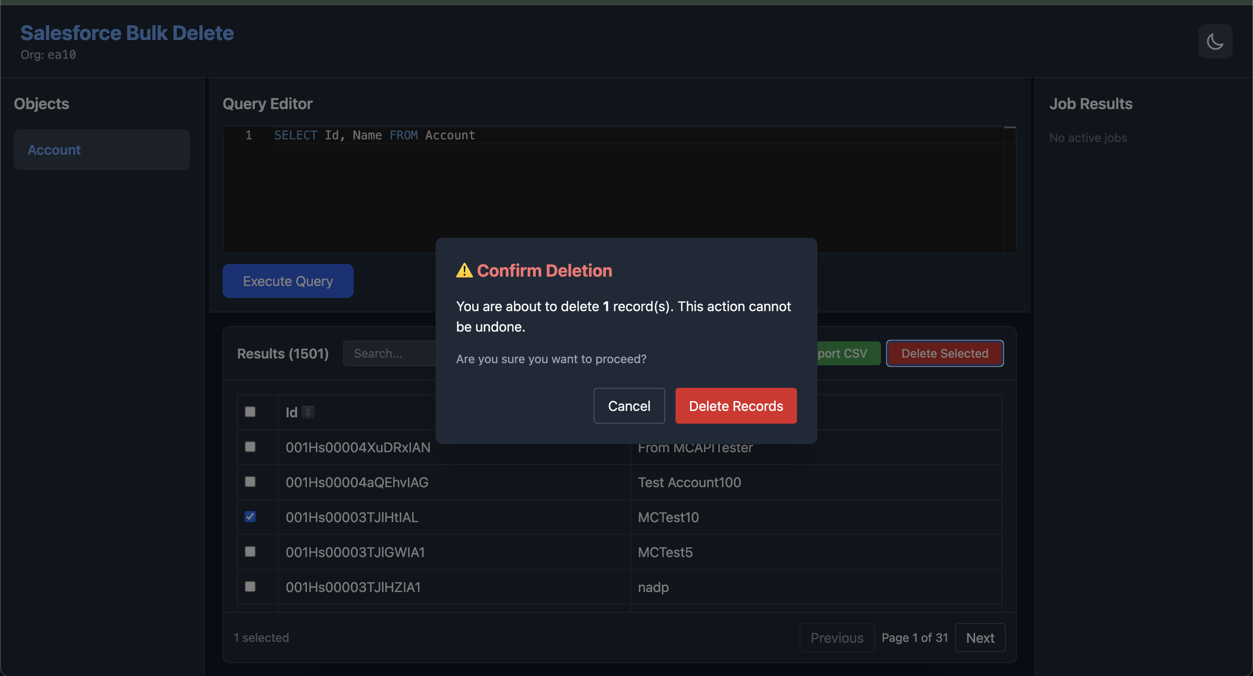Toggle the dark mode moon icon
The width and height of the screenshot is (1253, 676).
tap(1215, 41)
